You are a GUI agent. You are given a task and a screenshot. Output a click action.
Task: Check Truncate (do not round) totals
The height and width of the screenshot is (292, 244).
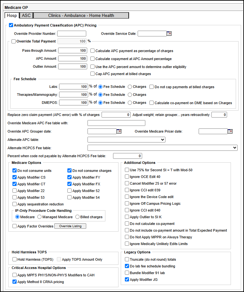(x=127, y=259)
